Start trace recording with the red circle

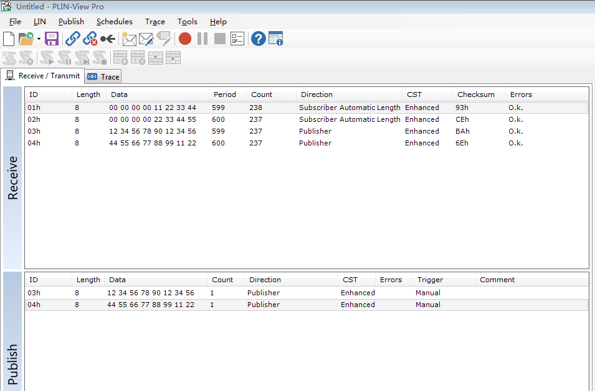[x=185, y=39]
